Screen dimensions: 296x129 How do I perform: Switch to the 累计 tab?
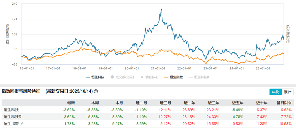click(287, 92)
